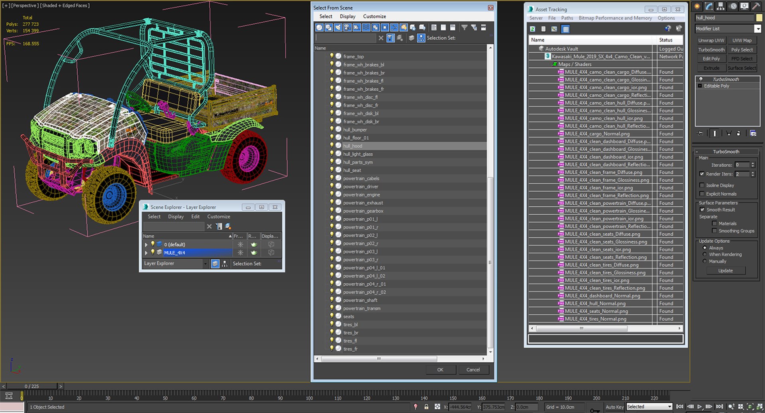Image resolution: width=765 pixels, height=413 pixels.
Task: Open Customize menu in Select From Scene
Action: pyautogui.click(x=375, y=16)
